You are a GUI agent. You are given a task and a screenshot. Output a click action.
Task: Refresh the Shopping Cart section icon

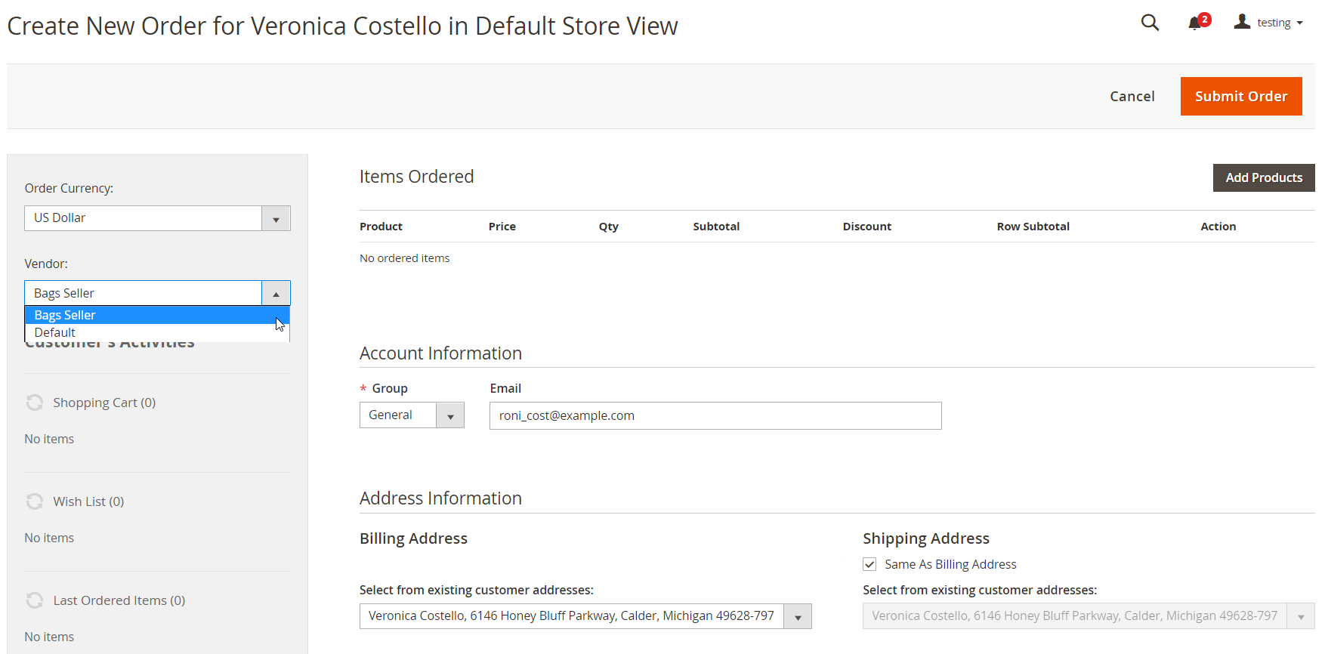tap(35, 403)
